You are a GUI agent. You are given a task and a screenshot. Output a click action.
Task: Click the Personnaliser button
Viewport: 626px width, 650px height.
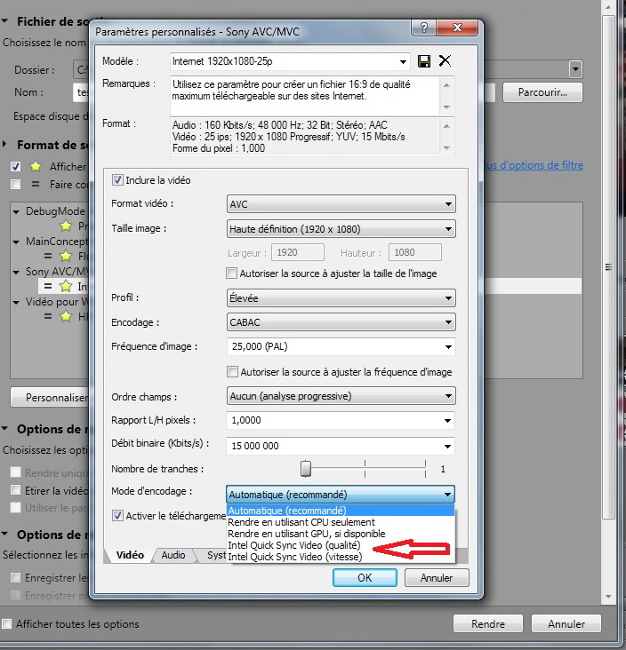[x=50, y=397]
